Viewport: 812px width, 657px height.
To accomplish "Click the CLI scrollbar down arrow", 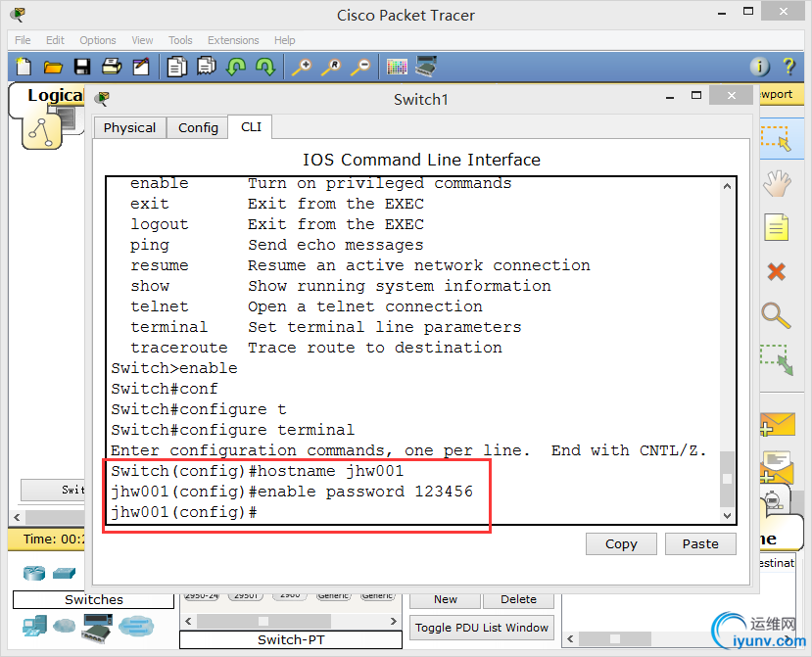I will [x=728, y=515].
